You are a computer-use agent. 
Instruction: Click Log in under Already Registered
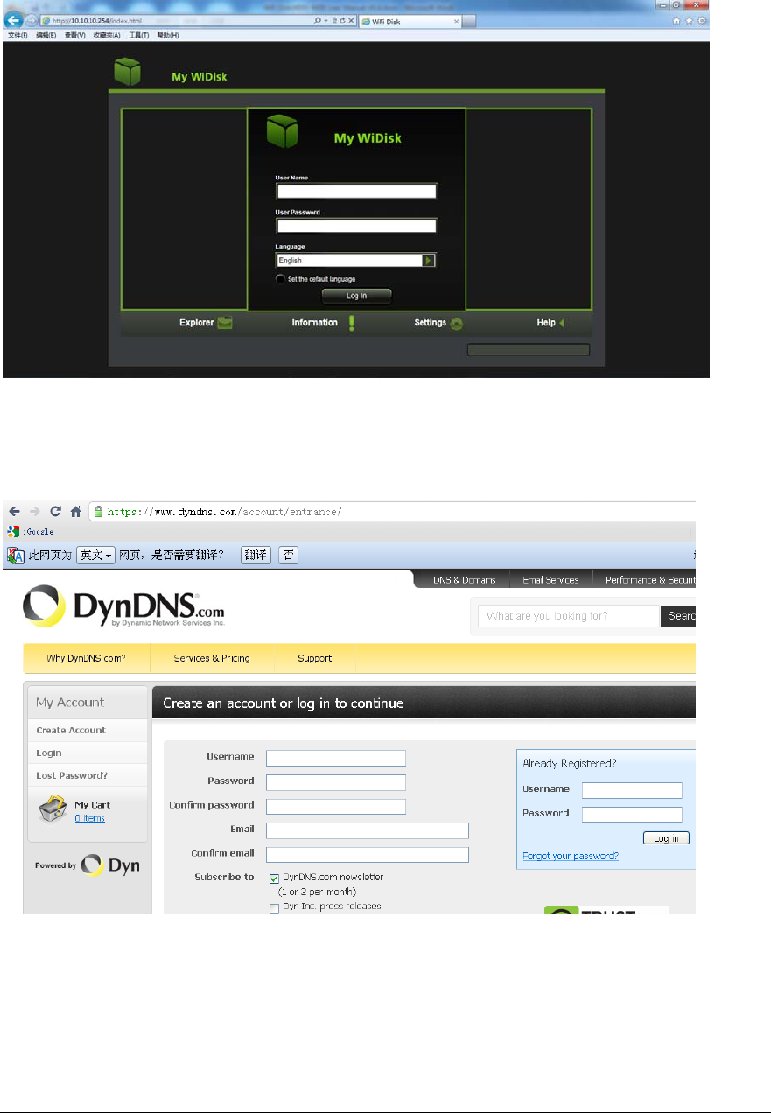click(666, 838)
